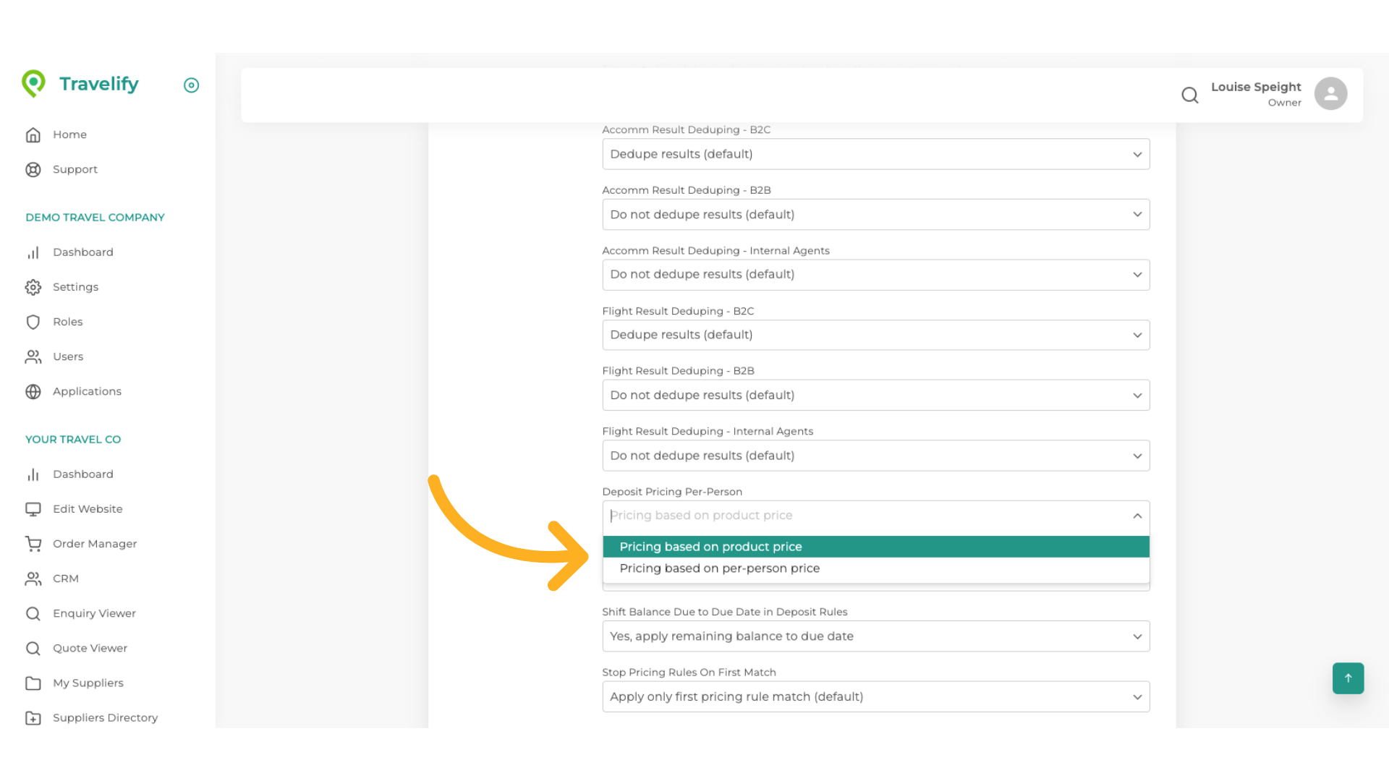This screenshot has width=1389, height=781.
Task: Open the Applications globe icon
Action: point(33,391)
